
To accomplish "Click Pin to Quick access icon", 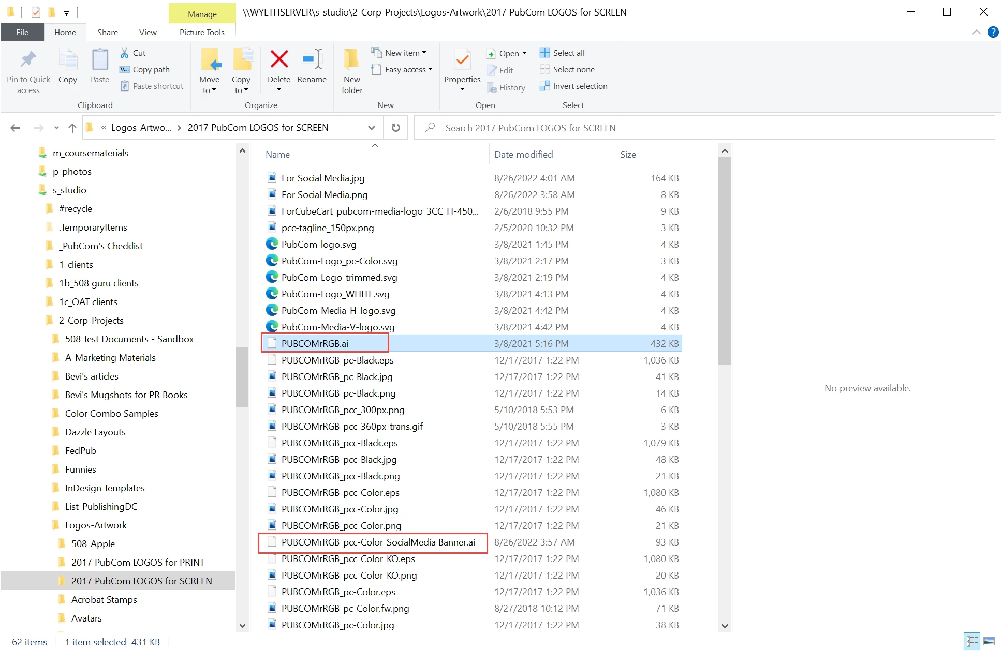I will pyautogui.click(x=28, y=60).
